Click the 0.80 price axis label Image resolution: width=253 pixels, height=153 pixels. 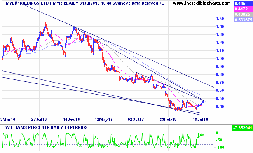coord(220,74)
